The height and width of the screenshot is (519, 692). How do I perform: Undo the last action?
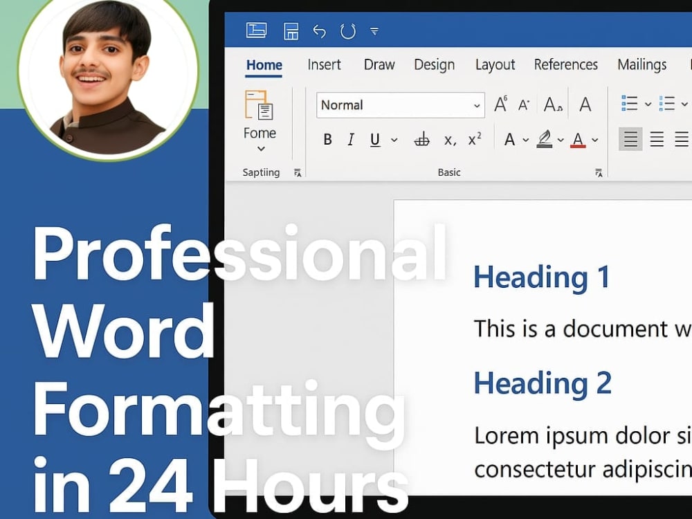[319, 31]
